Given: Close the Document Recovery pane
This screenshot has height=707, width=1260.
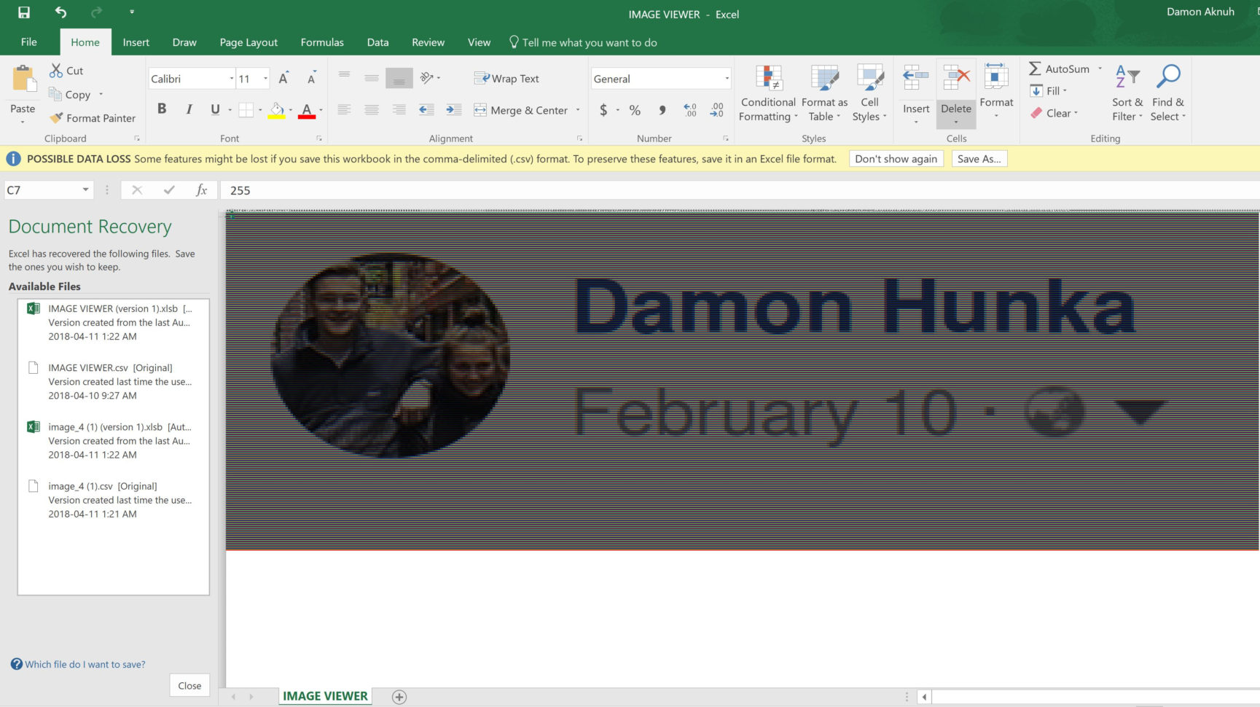Looking at the screenshot, I should click(189, 685).
